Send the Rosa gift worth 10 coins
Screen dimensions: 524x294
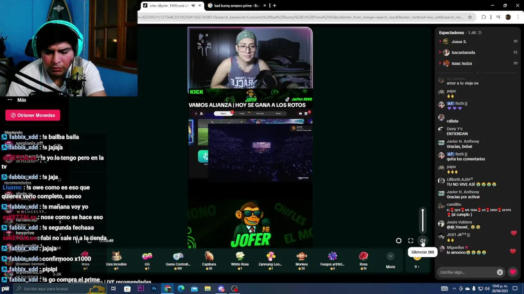pos(364,261)
